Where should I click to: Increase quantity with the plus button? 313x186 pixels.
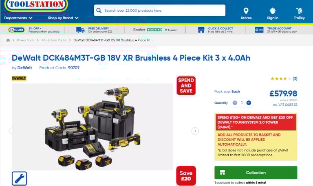(249, 103)
